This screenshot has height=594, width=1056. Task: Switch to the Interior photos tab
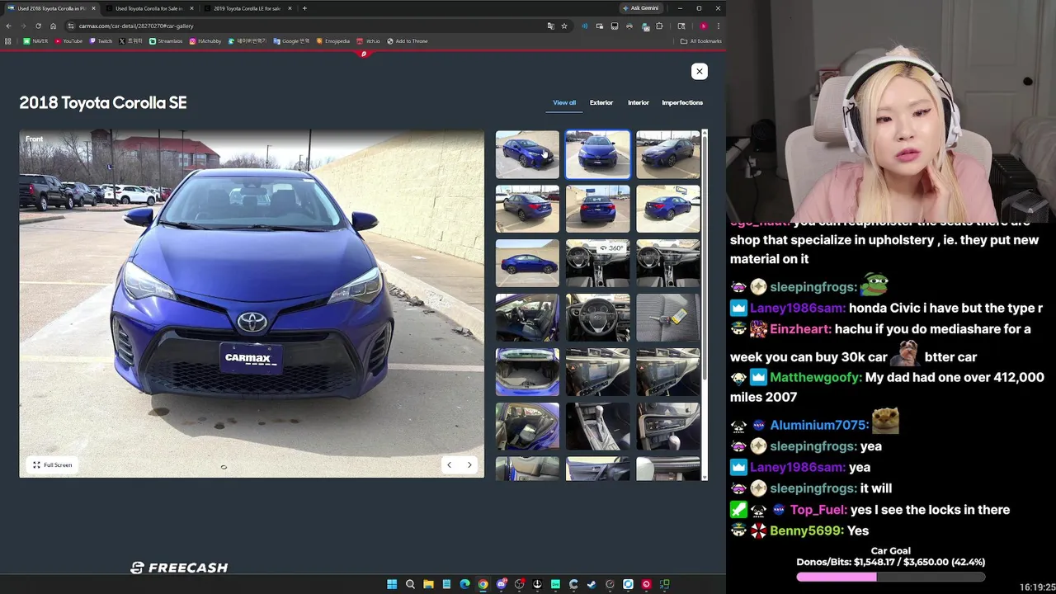[639, 102]
